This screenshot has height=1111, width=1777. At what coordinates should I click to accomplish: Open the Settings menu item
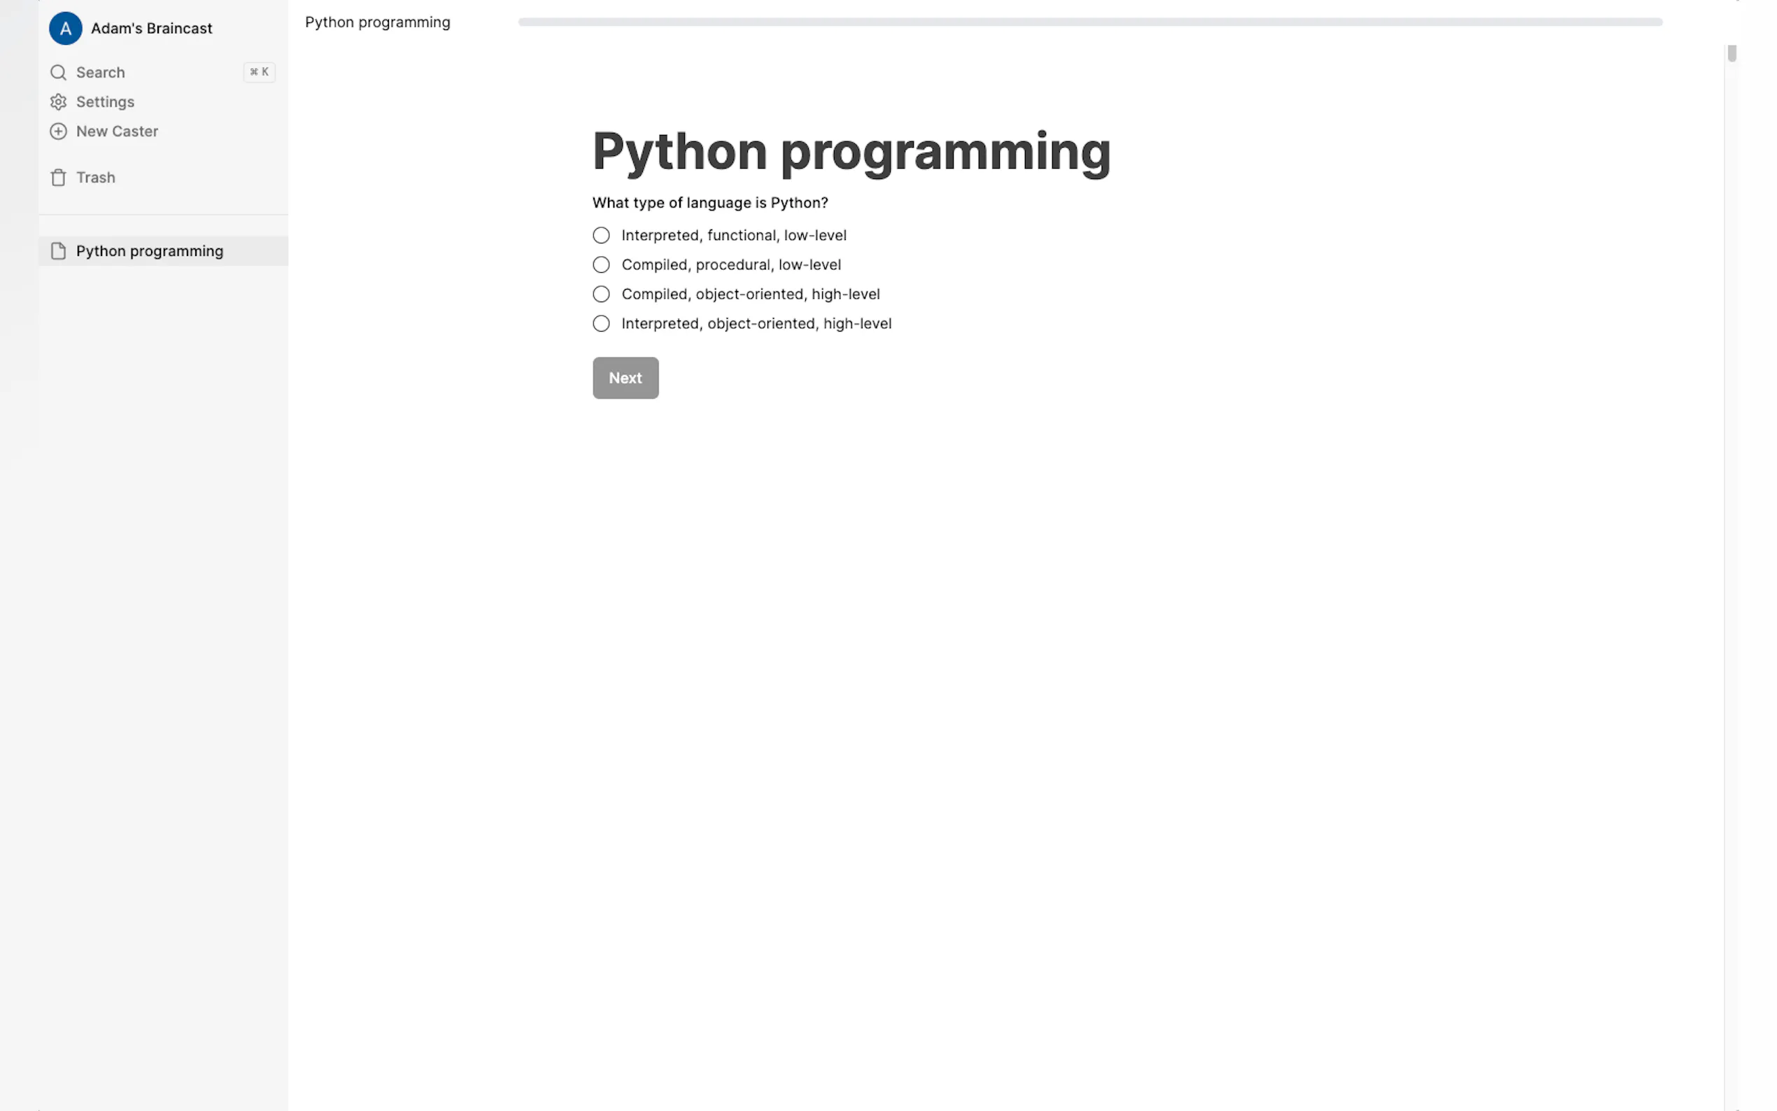[105, 101]
